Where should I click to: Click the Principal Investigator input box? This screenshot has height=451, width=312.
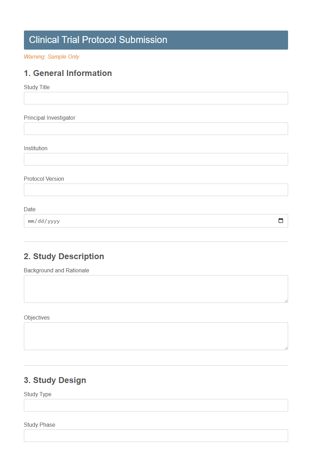pos(156,129)
